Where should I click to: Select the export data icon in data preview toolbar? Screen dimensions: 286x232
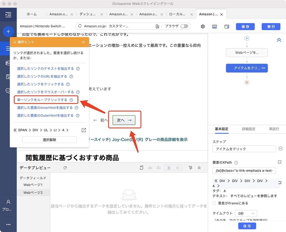pyautogui.click(x=159, y=167)
